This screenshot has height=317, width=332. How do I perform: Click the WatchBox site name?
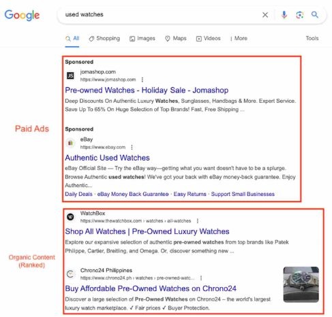pyautogui.click(x=93, y=214)
